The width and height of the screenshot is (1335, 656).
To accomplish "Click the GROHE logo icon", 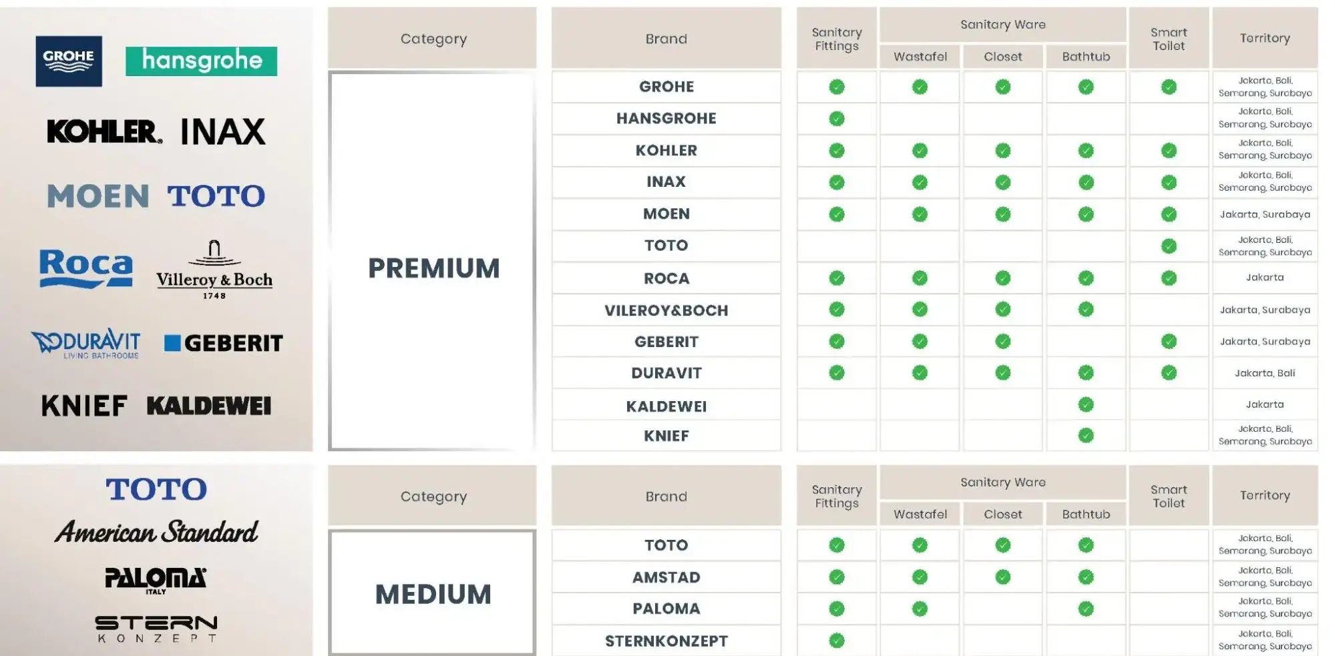I will [x=69, y=61].
